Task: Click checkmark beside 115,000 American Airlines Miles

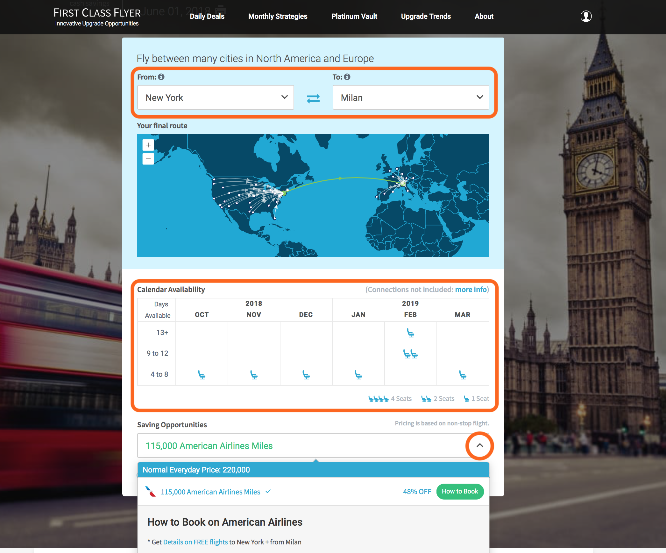Action: click(268, 492)
